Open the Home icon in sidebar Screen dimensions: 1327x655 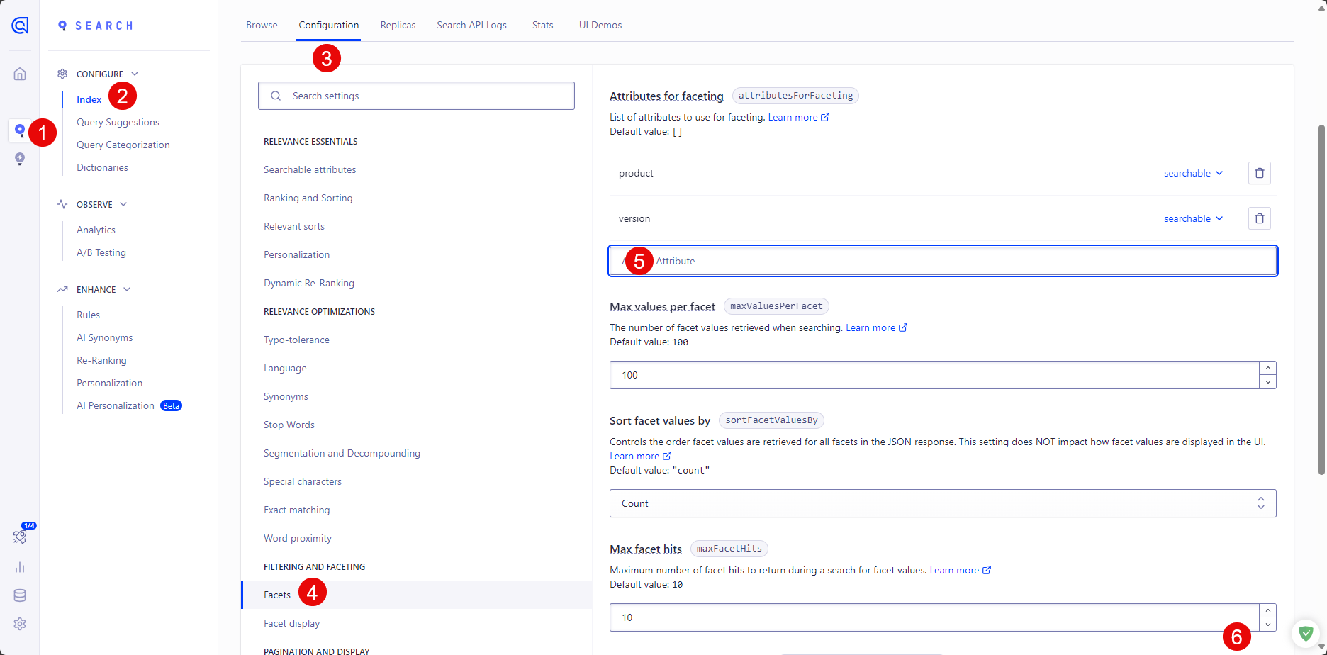pyautogui.click(x=20, y=74)
